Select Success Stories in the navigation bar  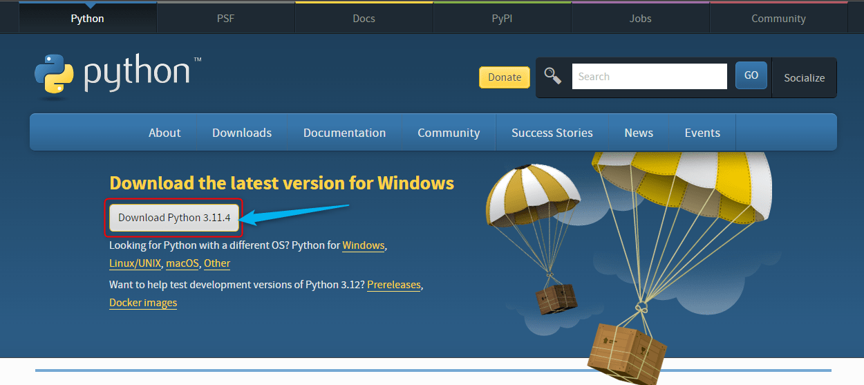pyautogui.click(x=552, y=133)
